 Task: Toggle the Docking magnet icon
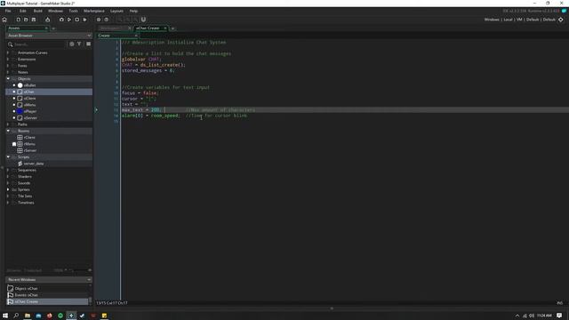(x=143, y=20)
